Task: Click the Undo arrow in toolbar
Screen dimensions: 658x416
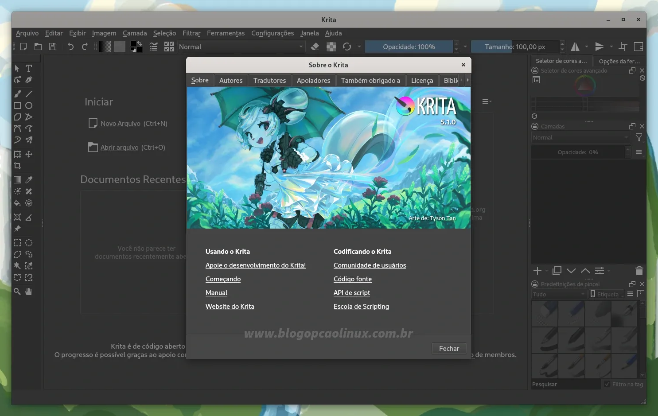Action: coord(70,47)
